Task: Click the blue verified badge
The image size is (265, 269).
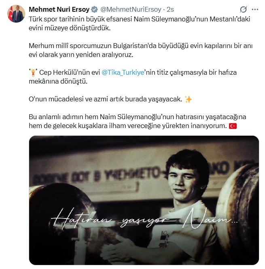Action: point(94,9)
